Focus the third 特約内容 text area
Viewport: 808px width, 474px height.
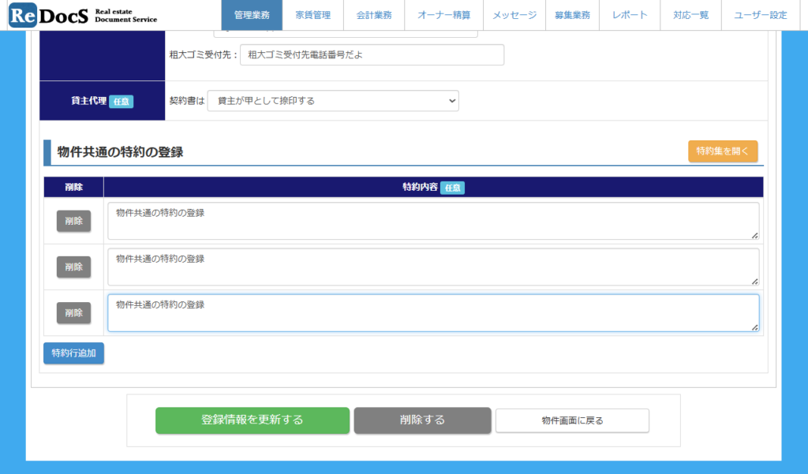click(x=433, y=313)
